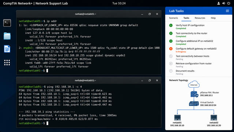
Task: Click the volume speaker icon in the top bar
Action: pyautogui.click(x=223, y=3)
